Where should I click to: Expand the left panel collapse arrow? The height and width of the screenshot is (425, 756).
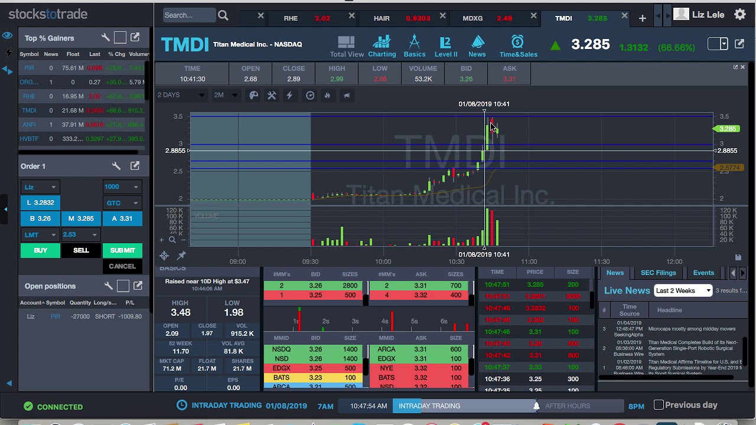[x=5, y=209]
